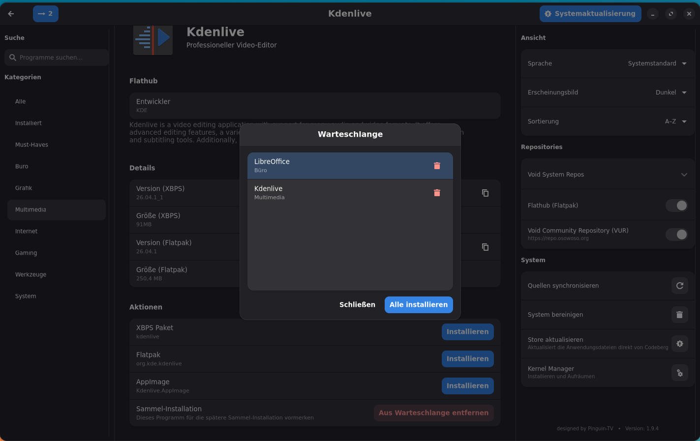Install the Kdenlive AppImage
Image resolution: width=700 pixels, height=441 pixels.
point(467,386)
